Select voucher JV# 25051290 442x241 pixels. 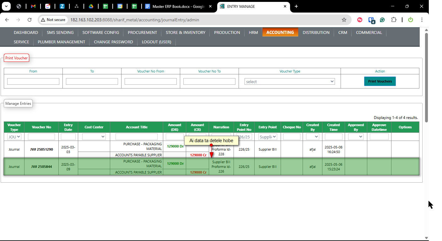[41, 149]
